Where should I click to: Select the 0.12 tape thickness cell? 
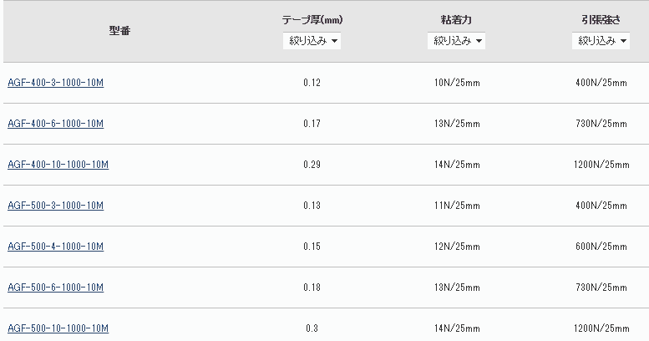point(312,83)
